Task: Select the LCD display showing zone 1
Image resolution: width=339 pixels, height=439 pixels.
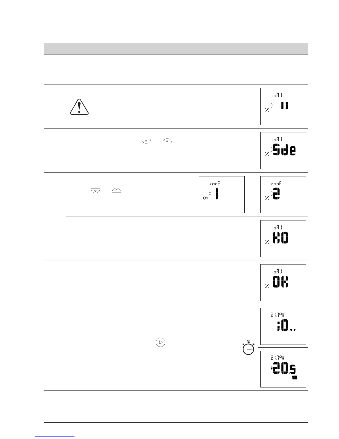Action: pos(222,195)
